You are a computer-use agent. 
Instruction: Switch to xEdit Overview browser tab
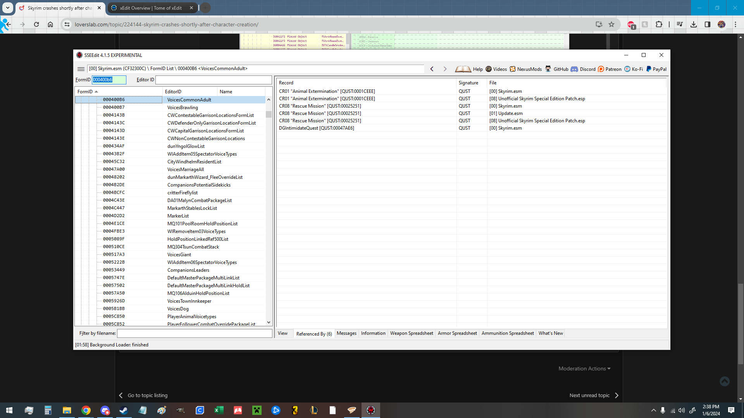[x=151, y=8]
